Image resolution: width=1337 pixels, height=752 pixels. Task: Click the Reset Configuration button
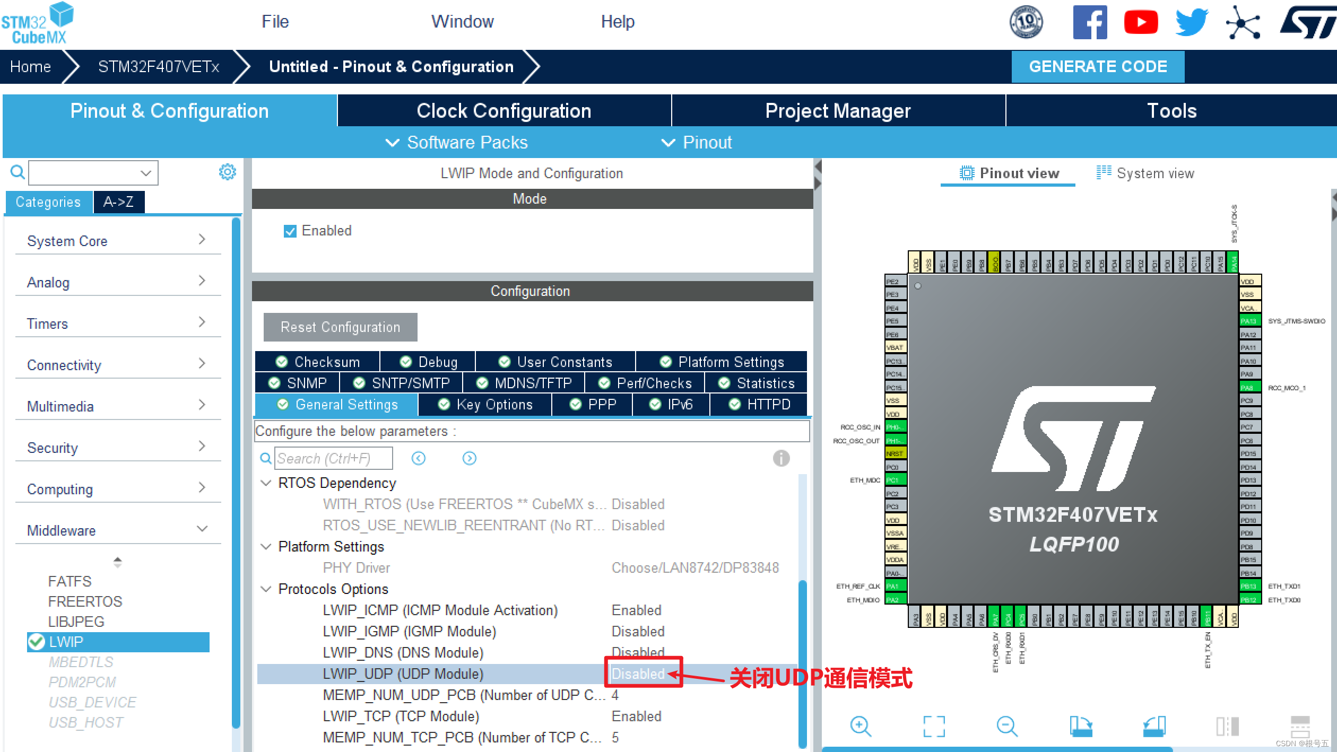340,327
